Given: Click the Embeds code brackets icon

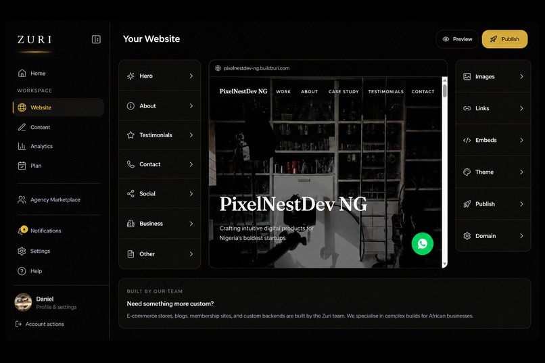Looking at the screenshot, I should click(x=467, y=140).
